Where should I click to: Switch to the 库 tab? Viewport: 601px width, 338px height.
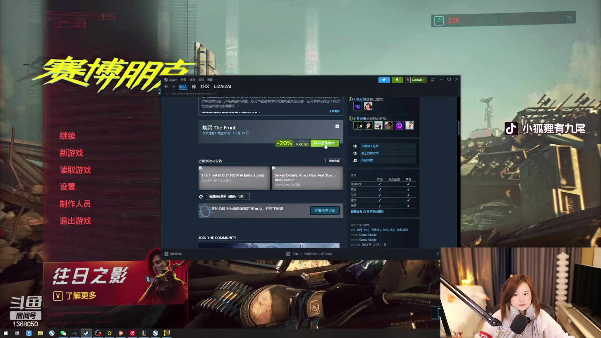coord(194,87)
